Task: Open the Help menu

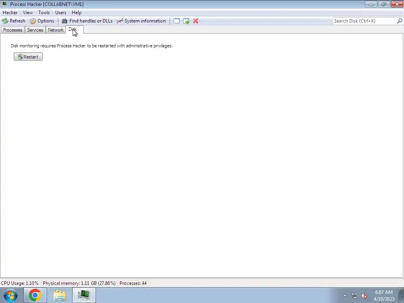Action: pyautogui.click(x=77, y=12)
